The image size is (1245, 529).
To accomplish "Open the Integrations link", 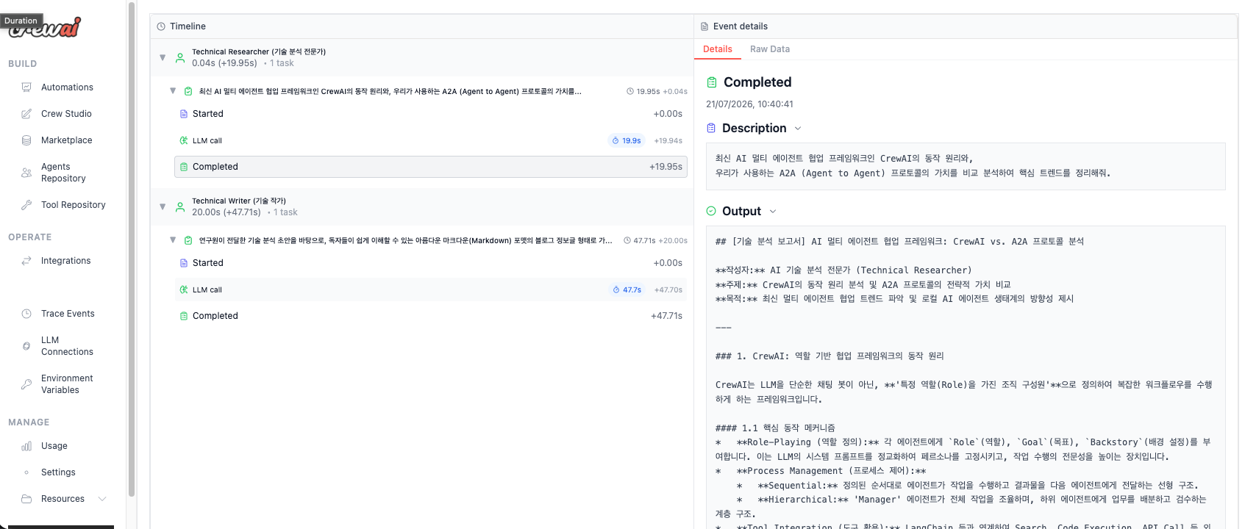I will 66,261.
